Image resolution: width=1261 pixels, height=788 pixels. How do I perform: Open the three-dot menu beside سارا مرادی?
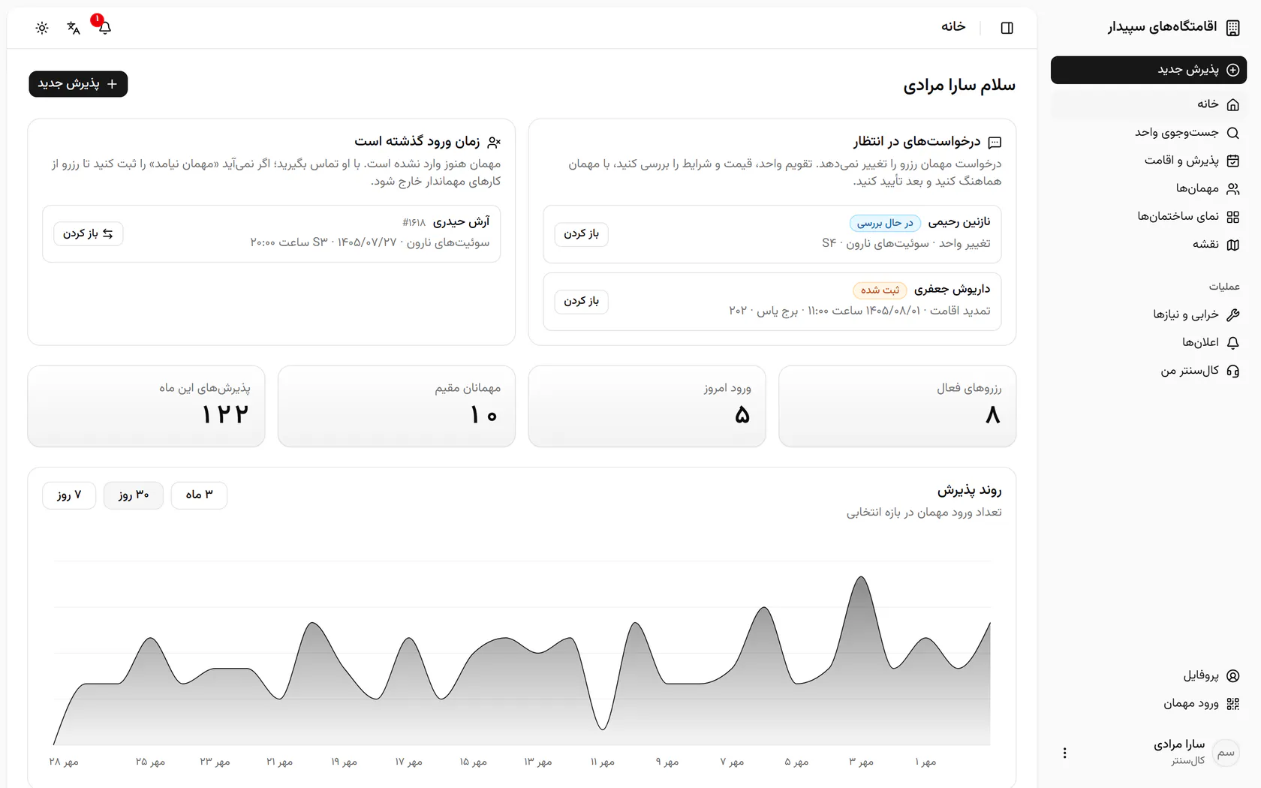click(1064, 753)
